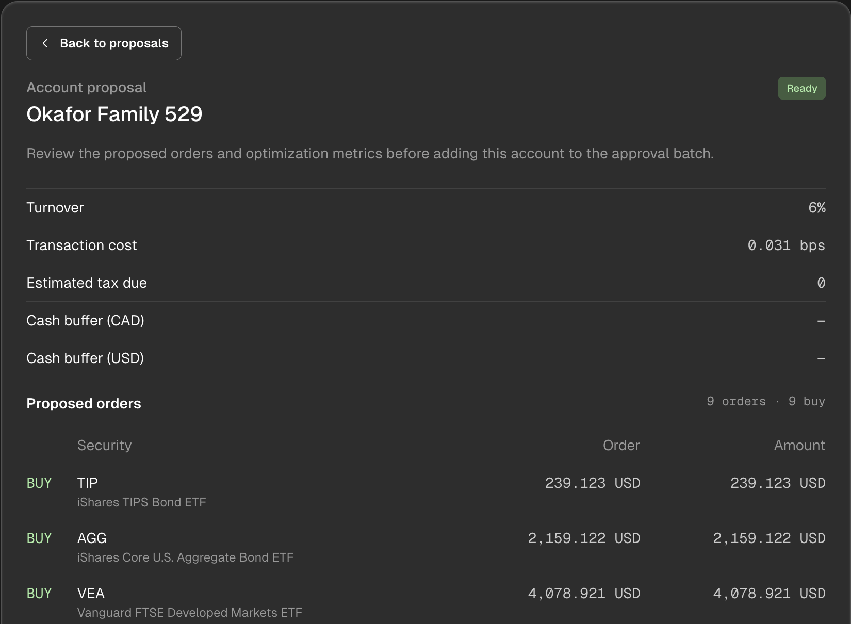Click the Cash buffer (CAD) label
Viewport: 851px width, 624px height.
(86, 320)
